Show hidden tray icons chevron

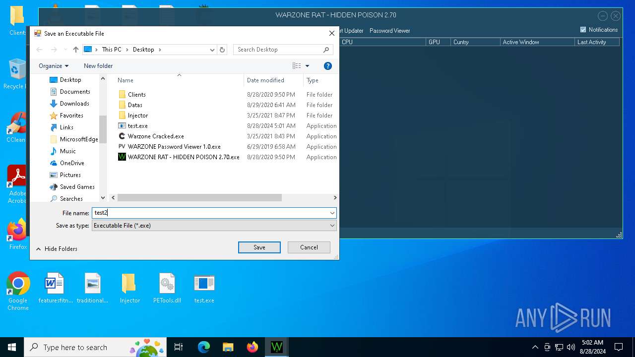coord(535,347)
